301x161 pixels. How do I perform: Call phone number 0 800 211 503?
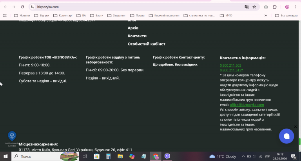pyautogui.click(x=230, y=65)
